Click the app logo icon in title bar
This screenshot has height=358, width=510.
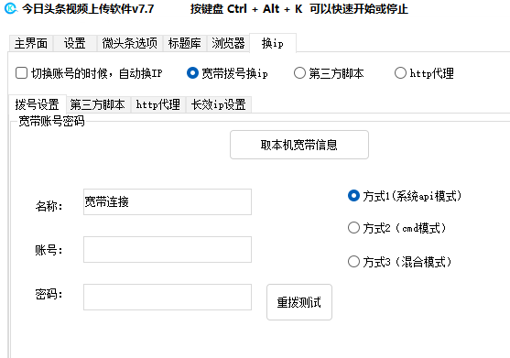(x=10, y=8)
